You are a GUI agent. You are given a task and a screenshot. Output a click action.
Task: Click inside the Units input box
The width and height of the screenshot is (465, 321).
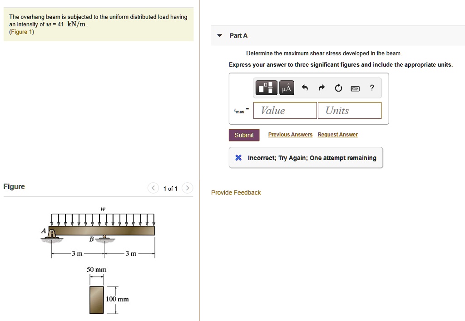(349, 110)
